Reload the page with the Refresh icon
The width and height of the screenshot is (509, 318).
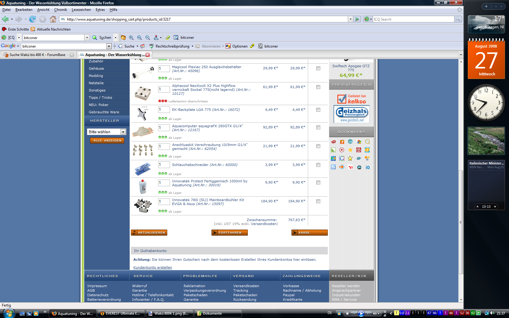point(32,19)
